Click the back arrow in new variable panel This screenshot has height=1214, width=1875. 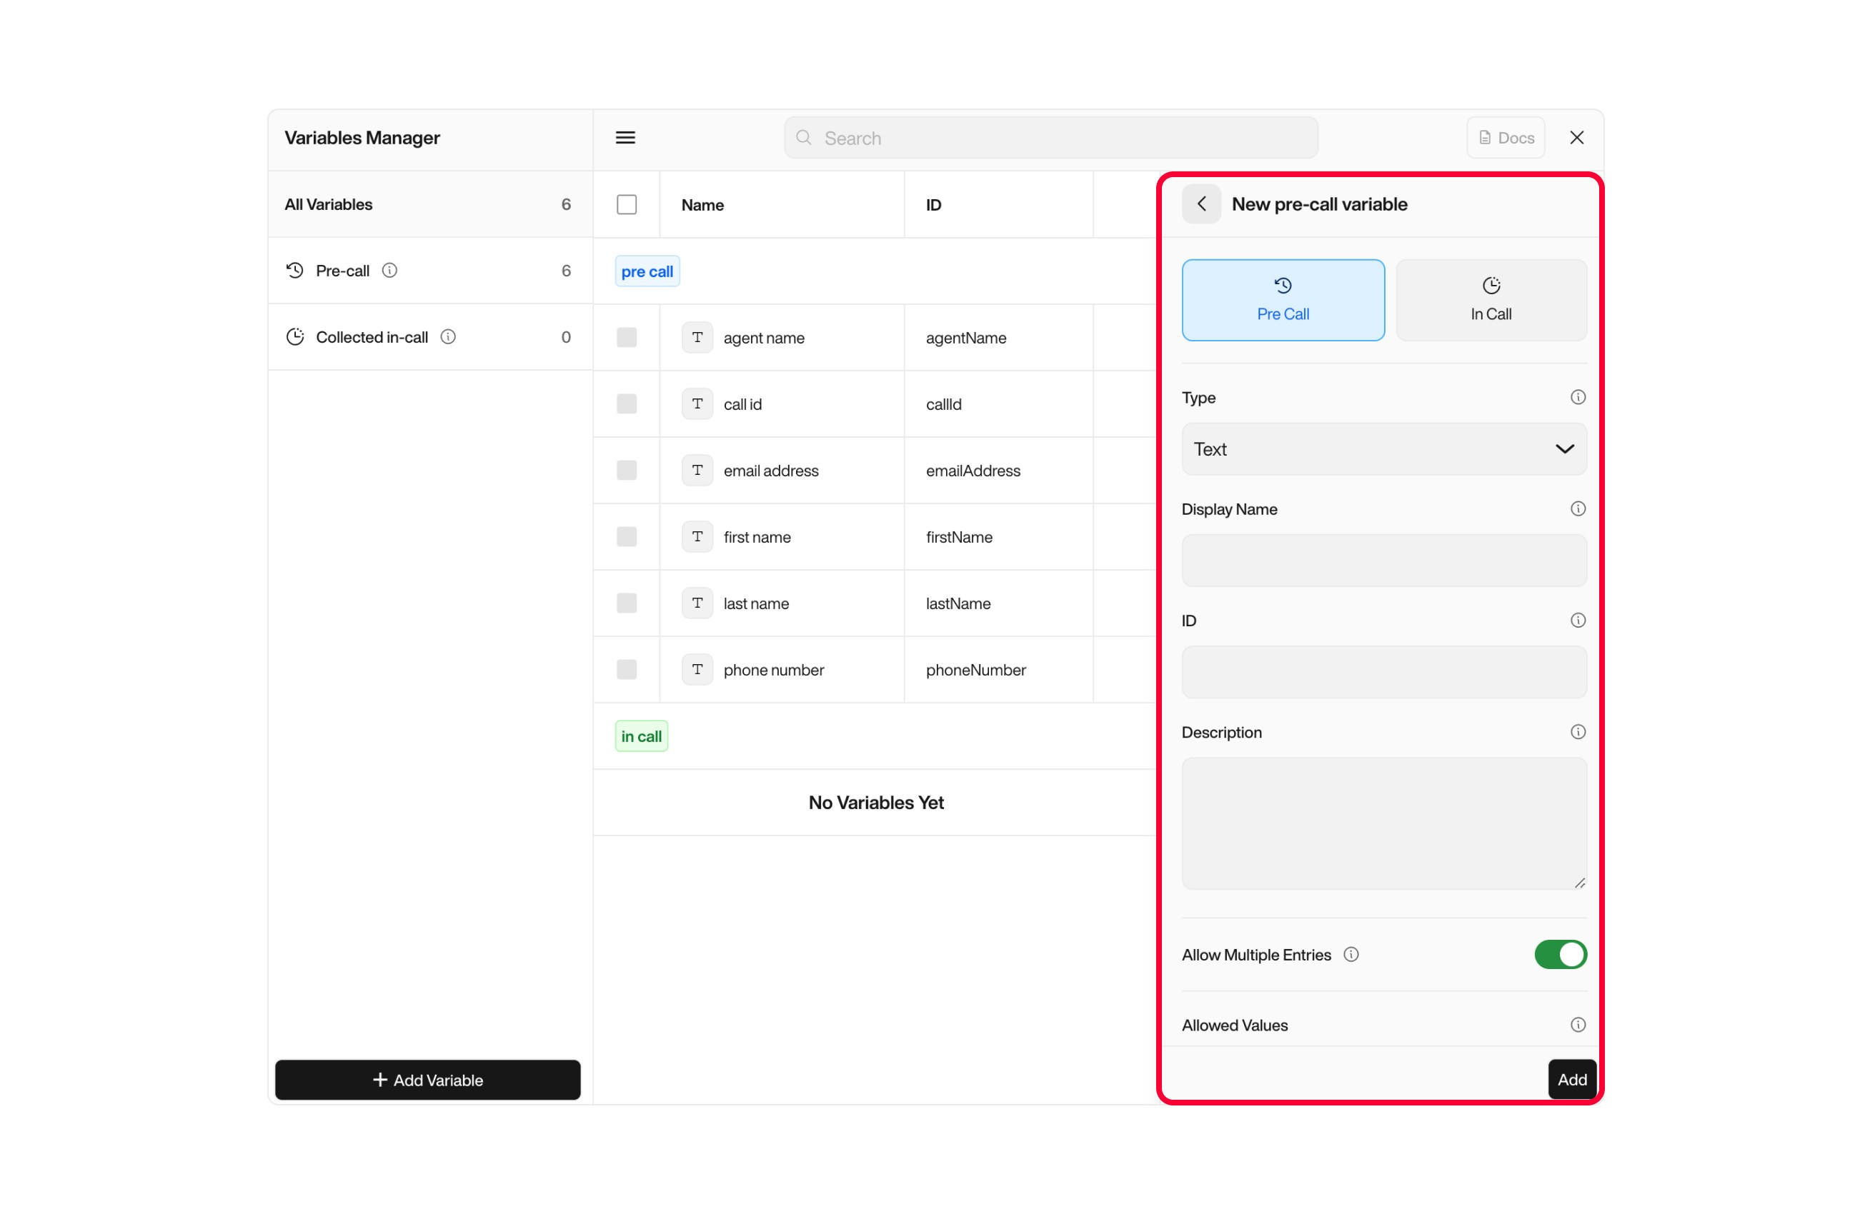[x=1200, y=203]
